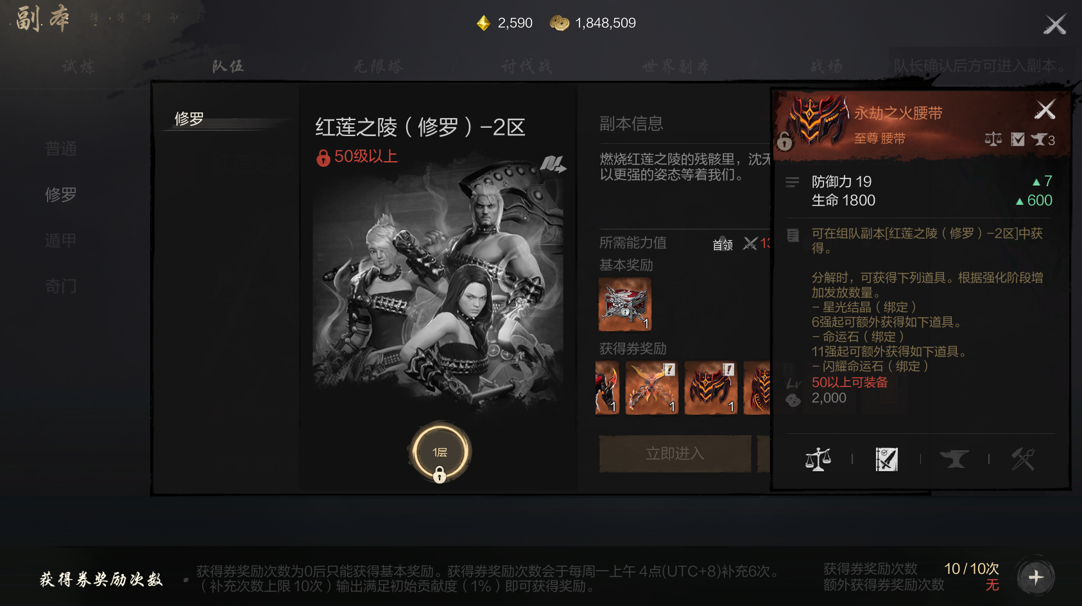
Task: Click the treasure chest basic reward thumbnail
Action: click(625, 304)
